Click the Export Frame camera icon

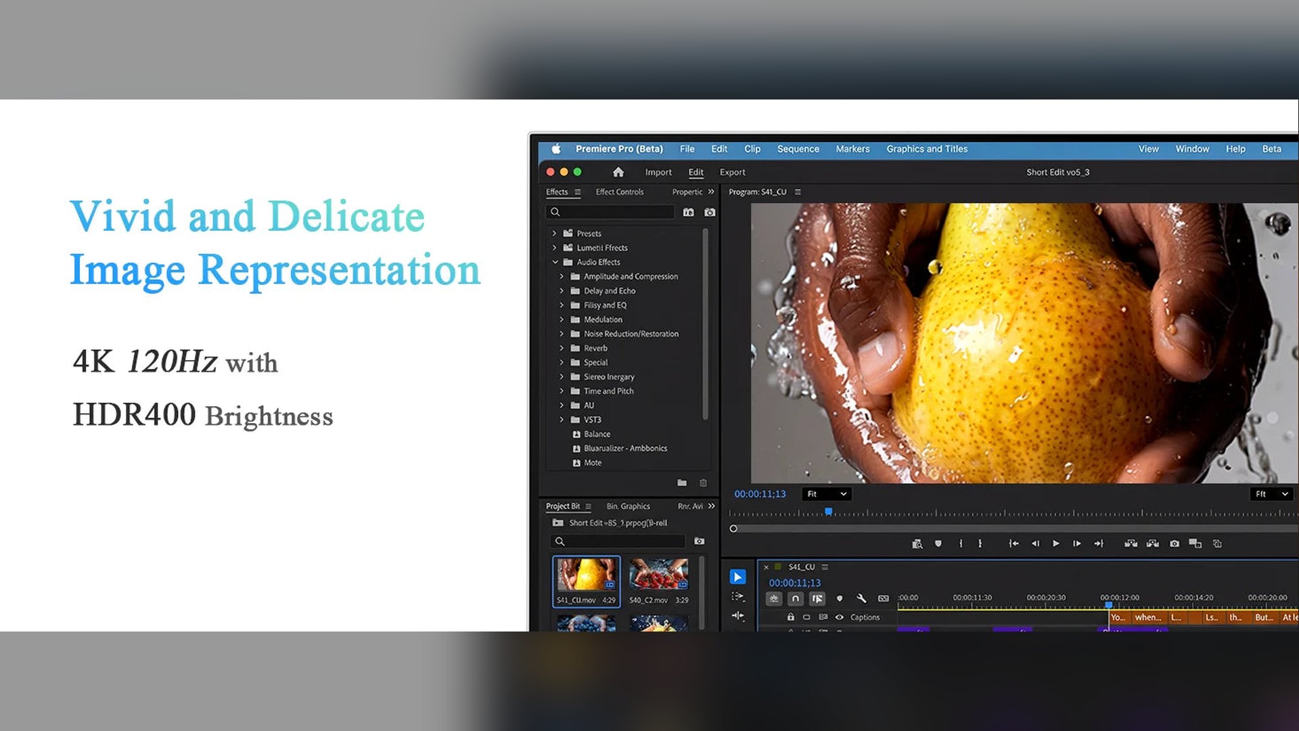click(1175, 544)
